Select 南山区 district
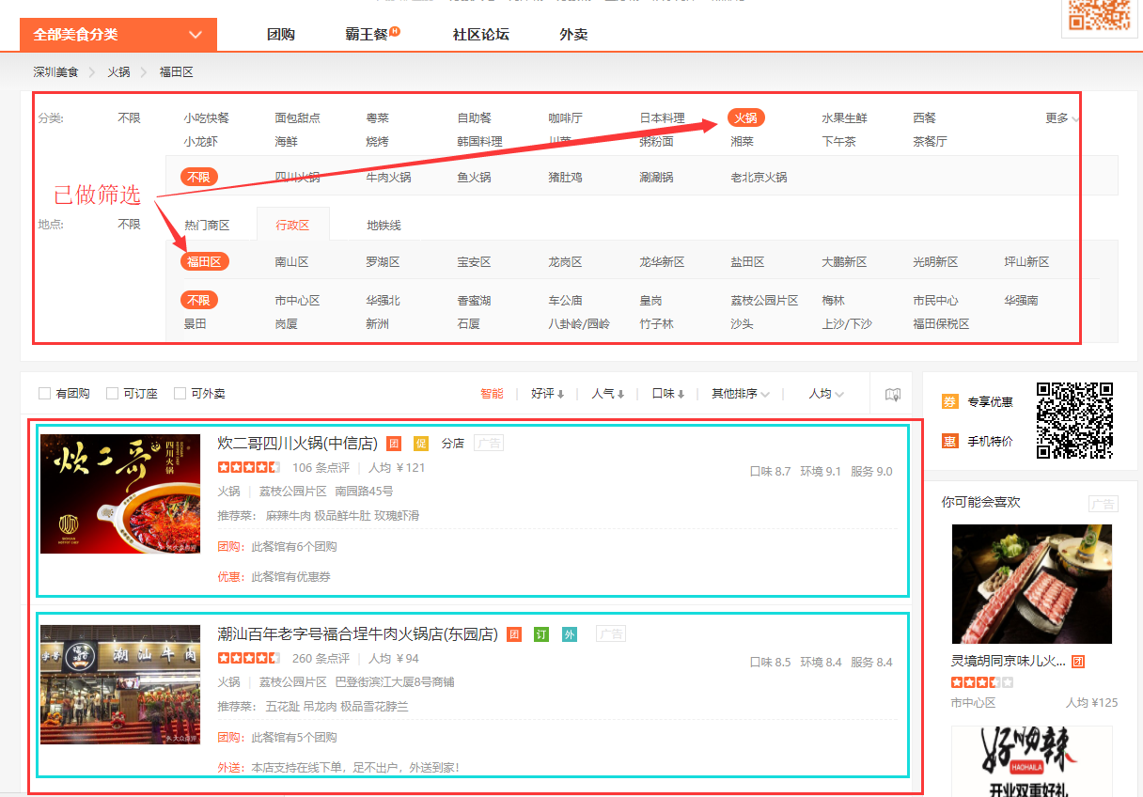Viewport: 1143px width, 797px height. pos(291,262)
